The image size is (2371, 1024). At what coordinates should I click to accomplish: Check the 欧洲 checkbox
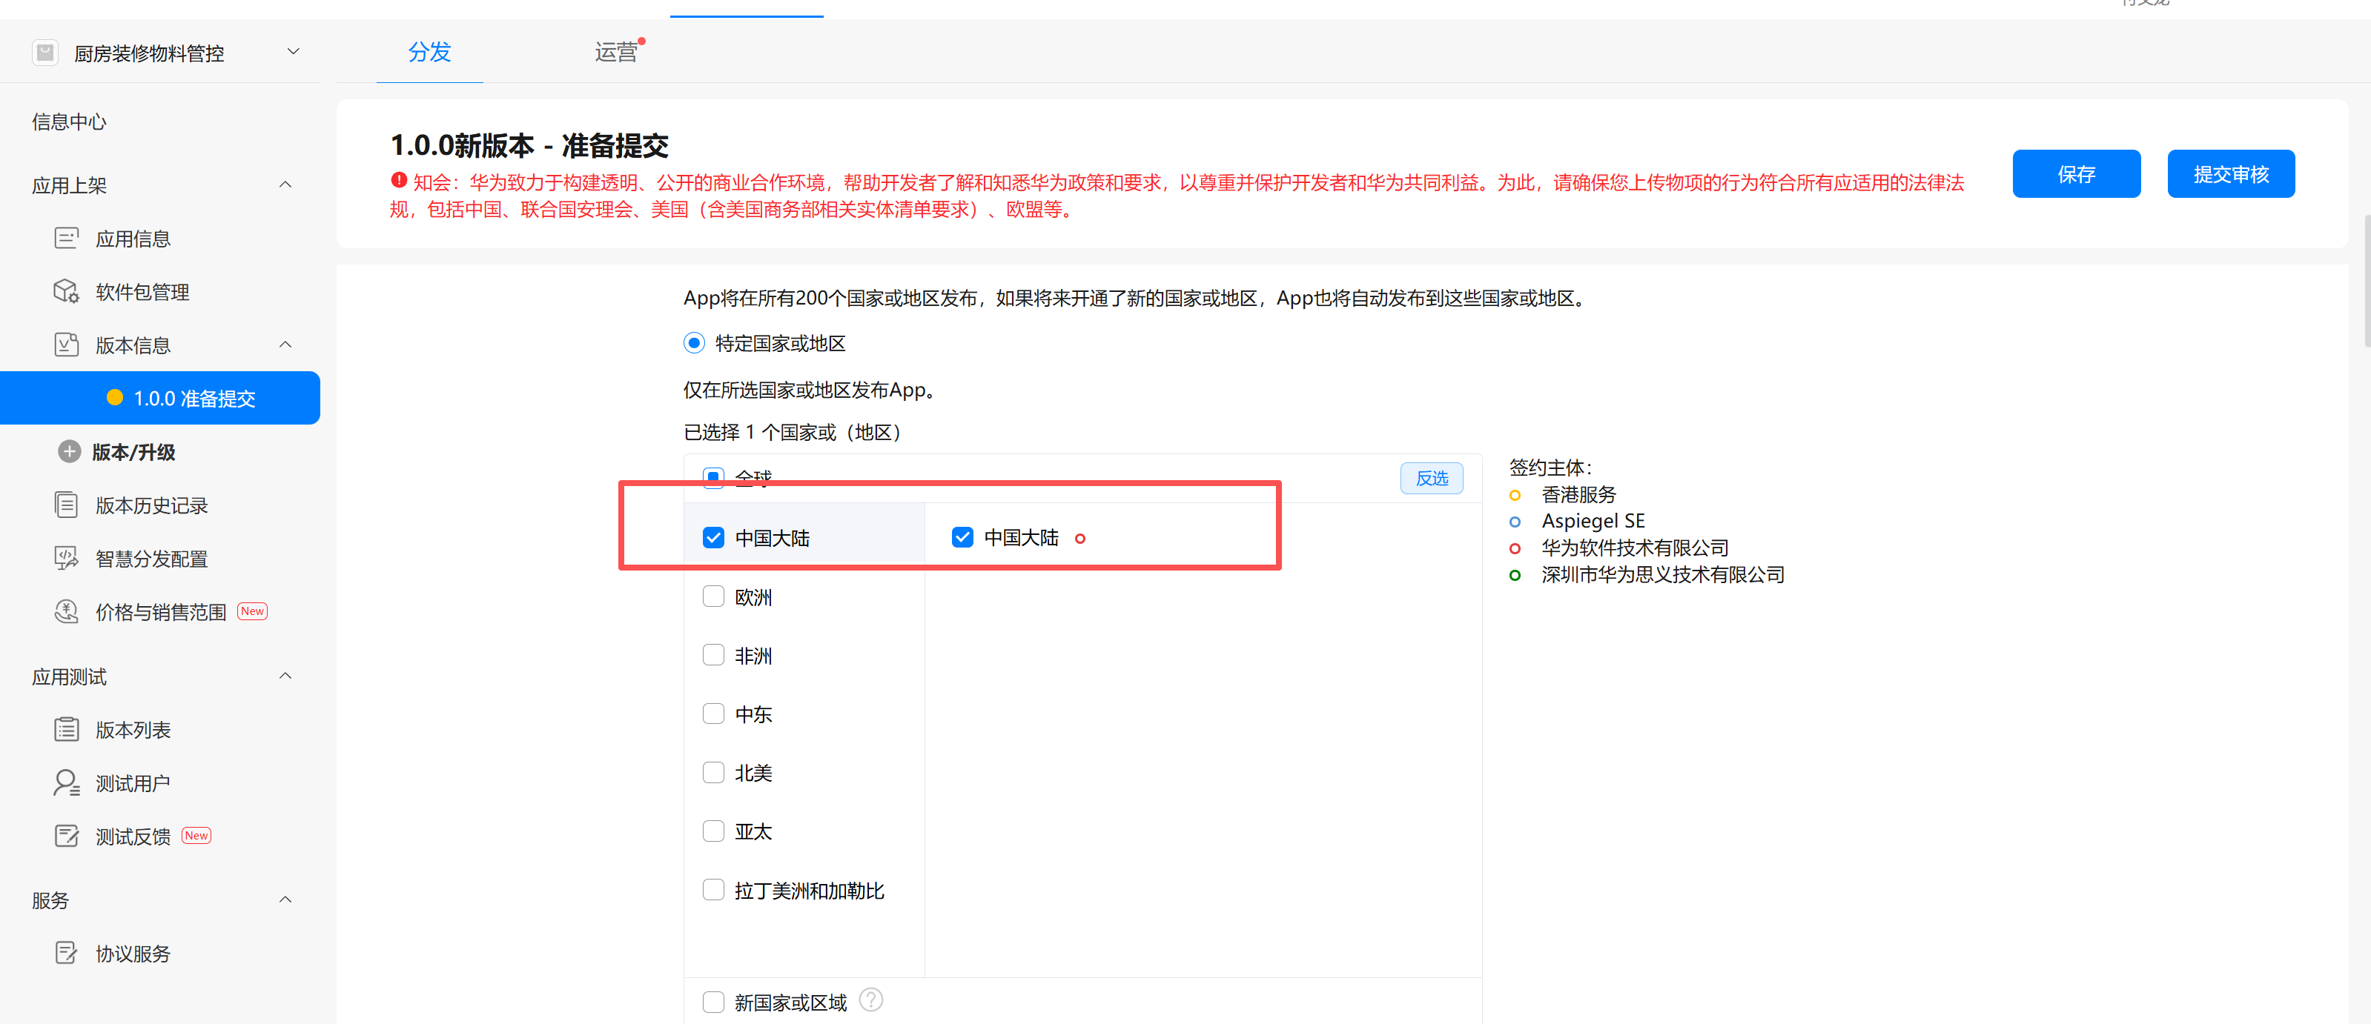(x=713, y=596)
